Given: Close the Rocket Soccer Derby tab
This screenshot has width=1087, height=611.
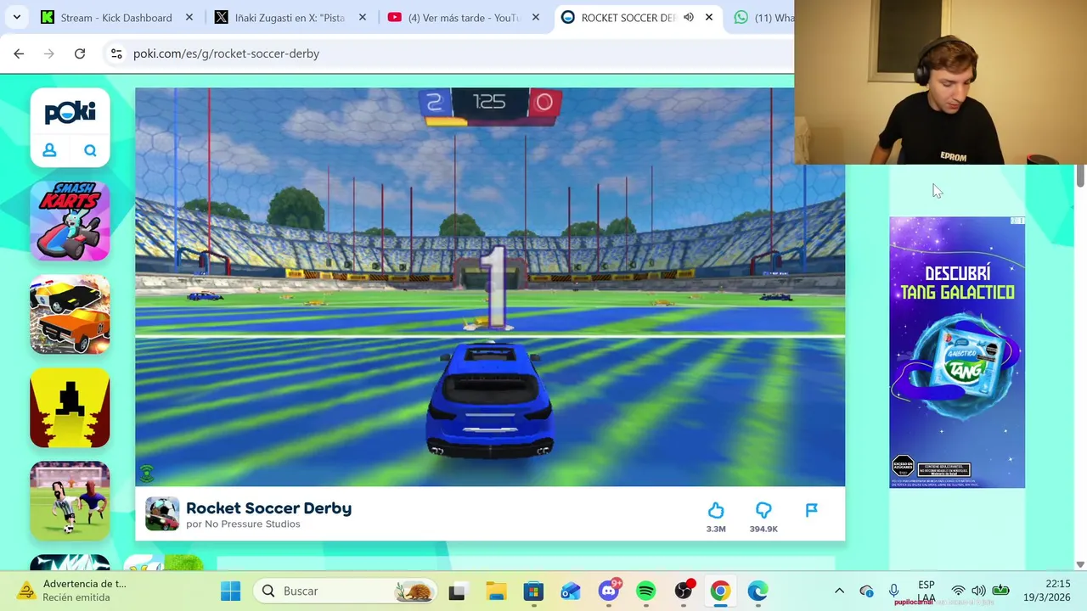Looking at the screenshot, I should 709,17.
